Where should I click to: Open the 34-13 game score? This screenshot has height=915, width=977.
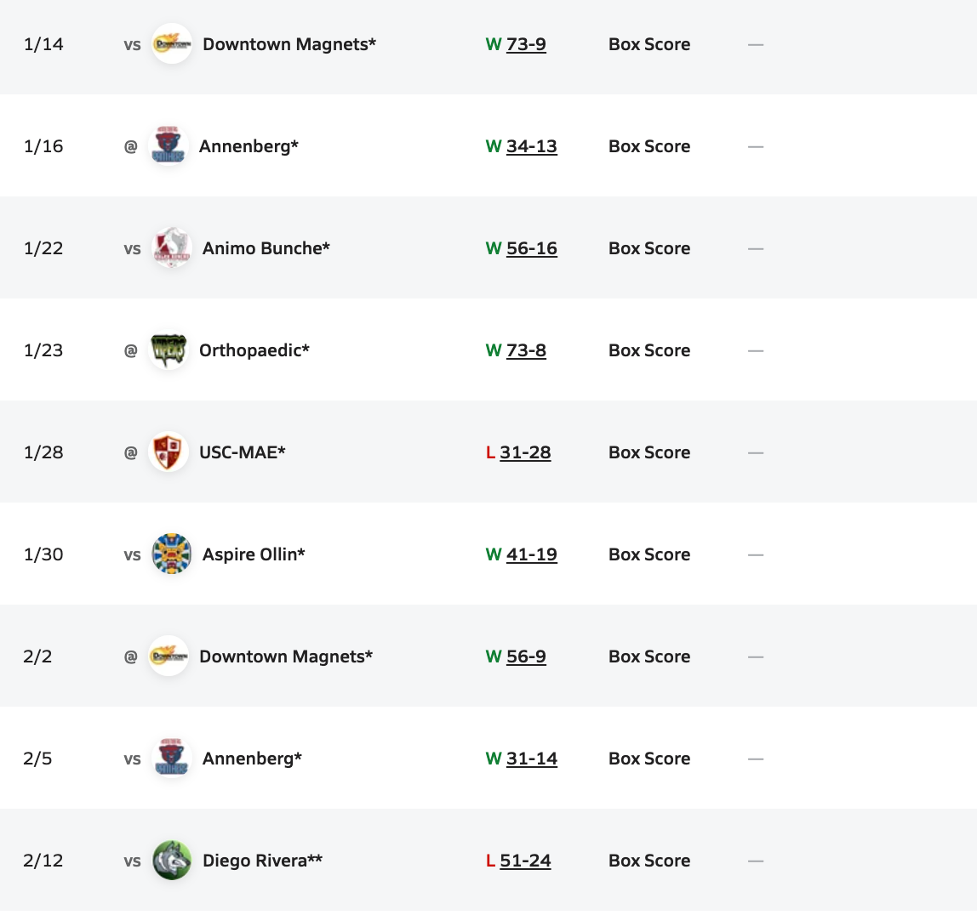pos(531,146)
